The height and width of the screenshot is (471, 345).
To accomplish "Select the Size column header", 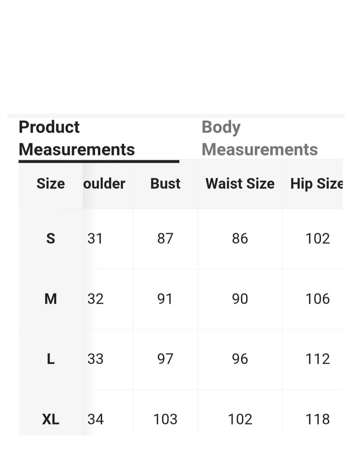I will [x=50, y=183].
